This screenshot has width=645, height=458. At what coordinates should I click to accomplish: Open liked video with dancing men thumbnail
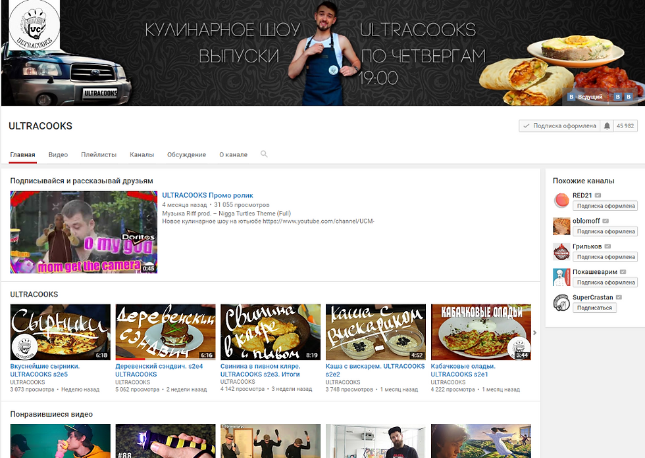pyautogui.click(x=271, y=441)
